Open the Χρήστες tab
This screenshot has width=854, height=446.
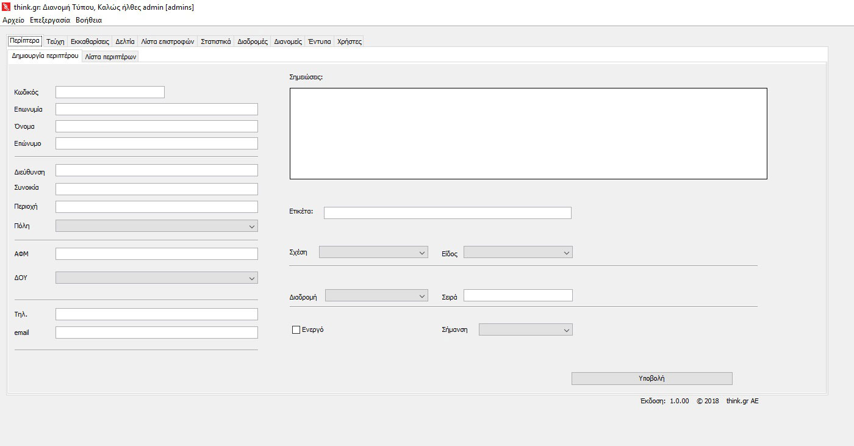coord(349,41)
